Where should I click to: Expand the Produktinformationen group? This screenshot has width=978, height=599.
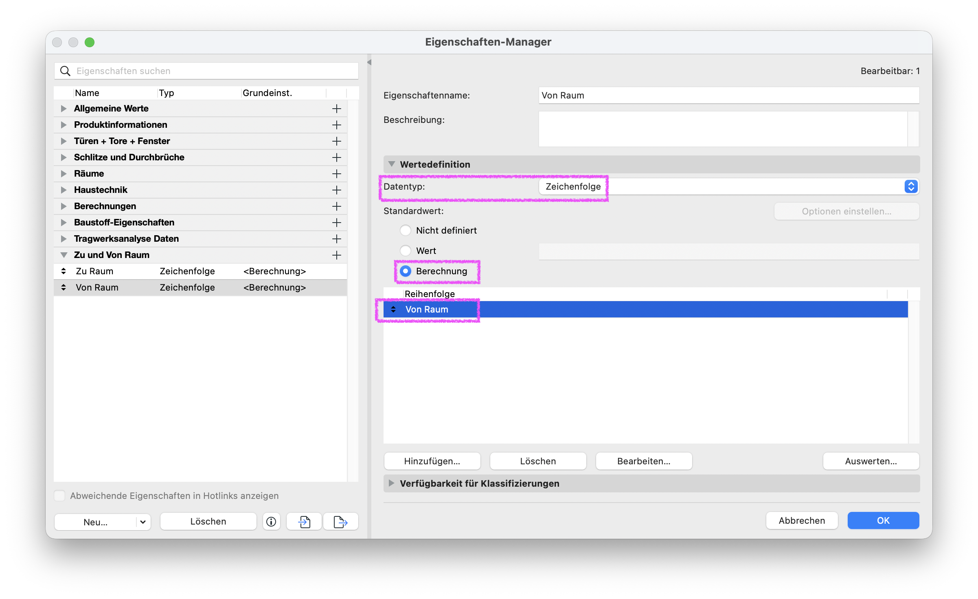(x=64, y=125)
